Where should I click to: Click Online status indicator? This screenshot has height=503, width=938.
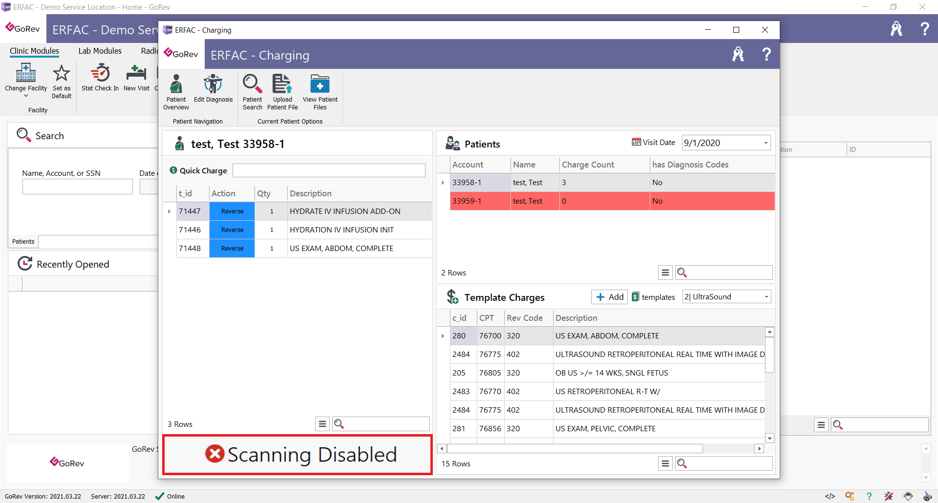[170, 497]
